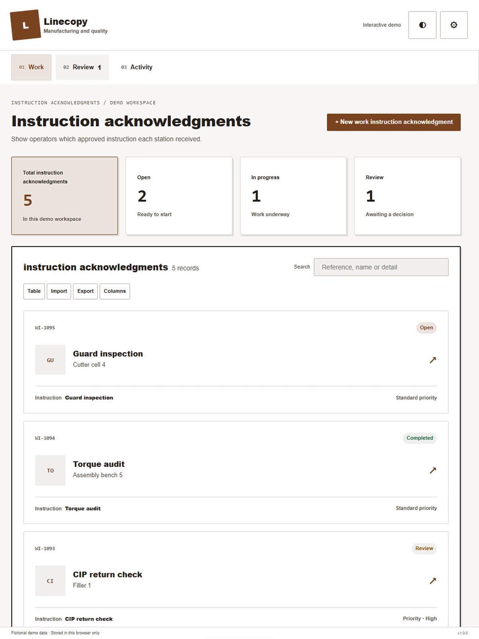Click the 5 records count
479x639 pixels.
[185, 268]
